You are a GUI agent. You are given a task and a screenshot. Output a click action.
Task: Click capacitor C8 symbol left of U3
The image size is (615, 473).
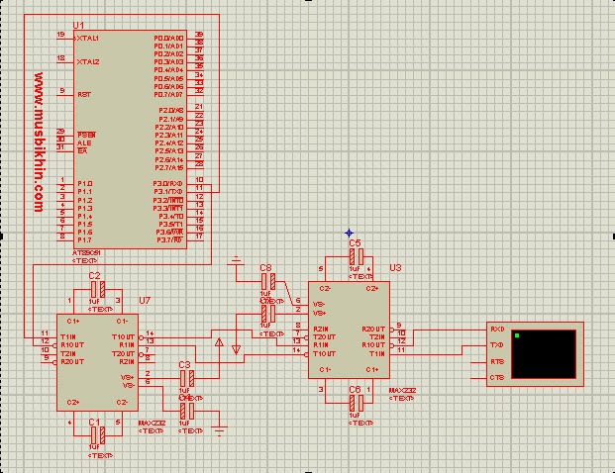tap(265, 282)
